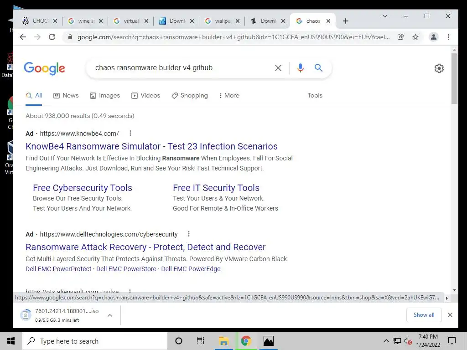
Task: Open the Photos app on taskbar
Action: pyautogui.click(x=268, y=341)
